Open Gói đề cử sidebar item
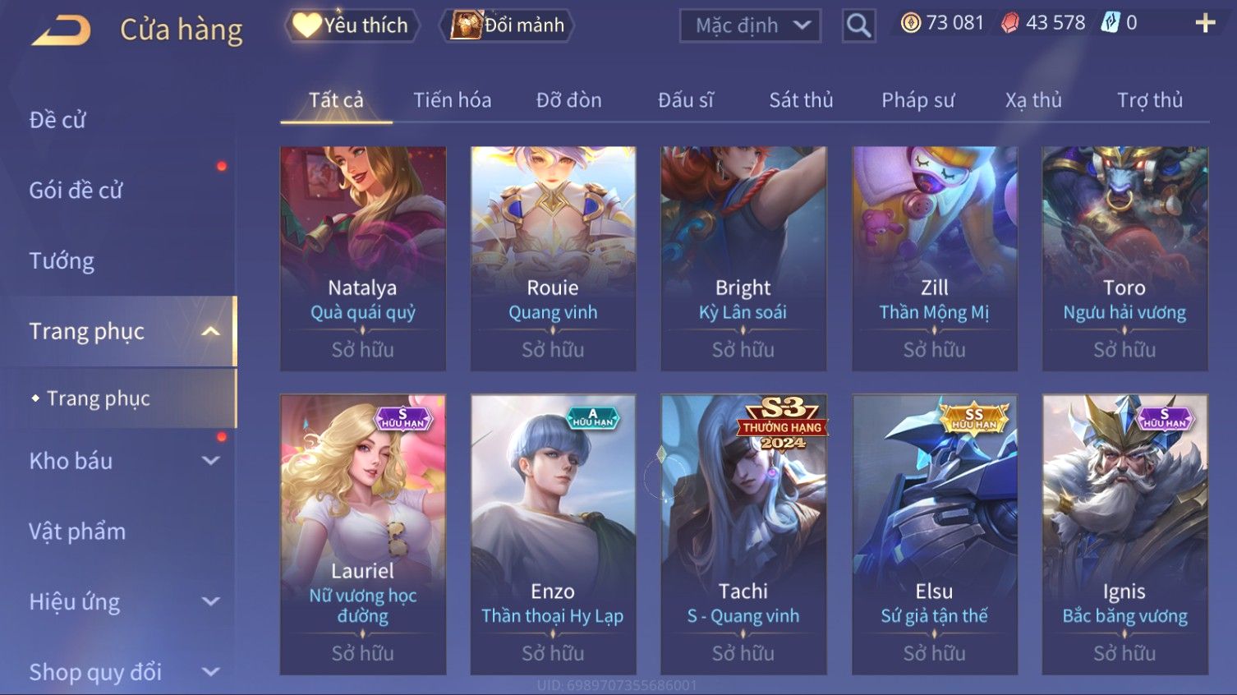This screenshot has height=695, width=1237. (x=76, y=191)
